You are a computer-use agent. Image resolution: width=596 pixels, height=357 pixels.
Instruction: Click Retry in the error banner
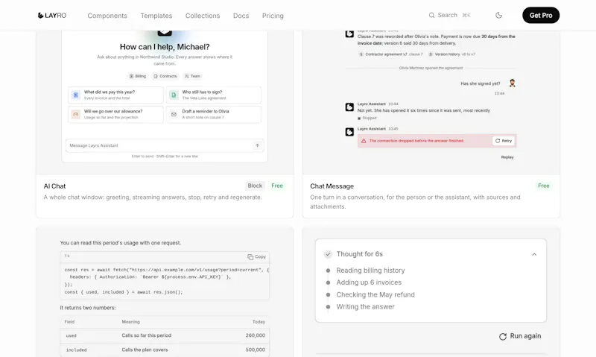pyautogui.click(x=504, y=141)
